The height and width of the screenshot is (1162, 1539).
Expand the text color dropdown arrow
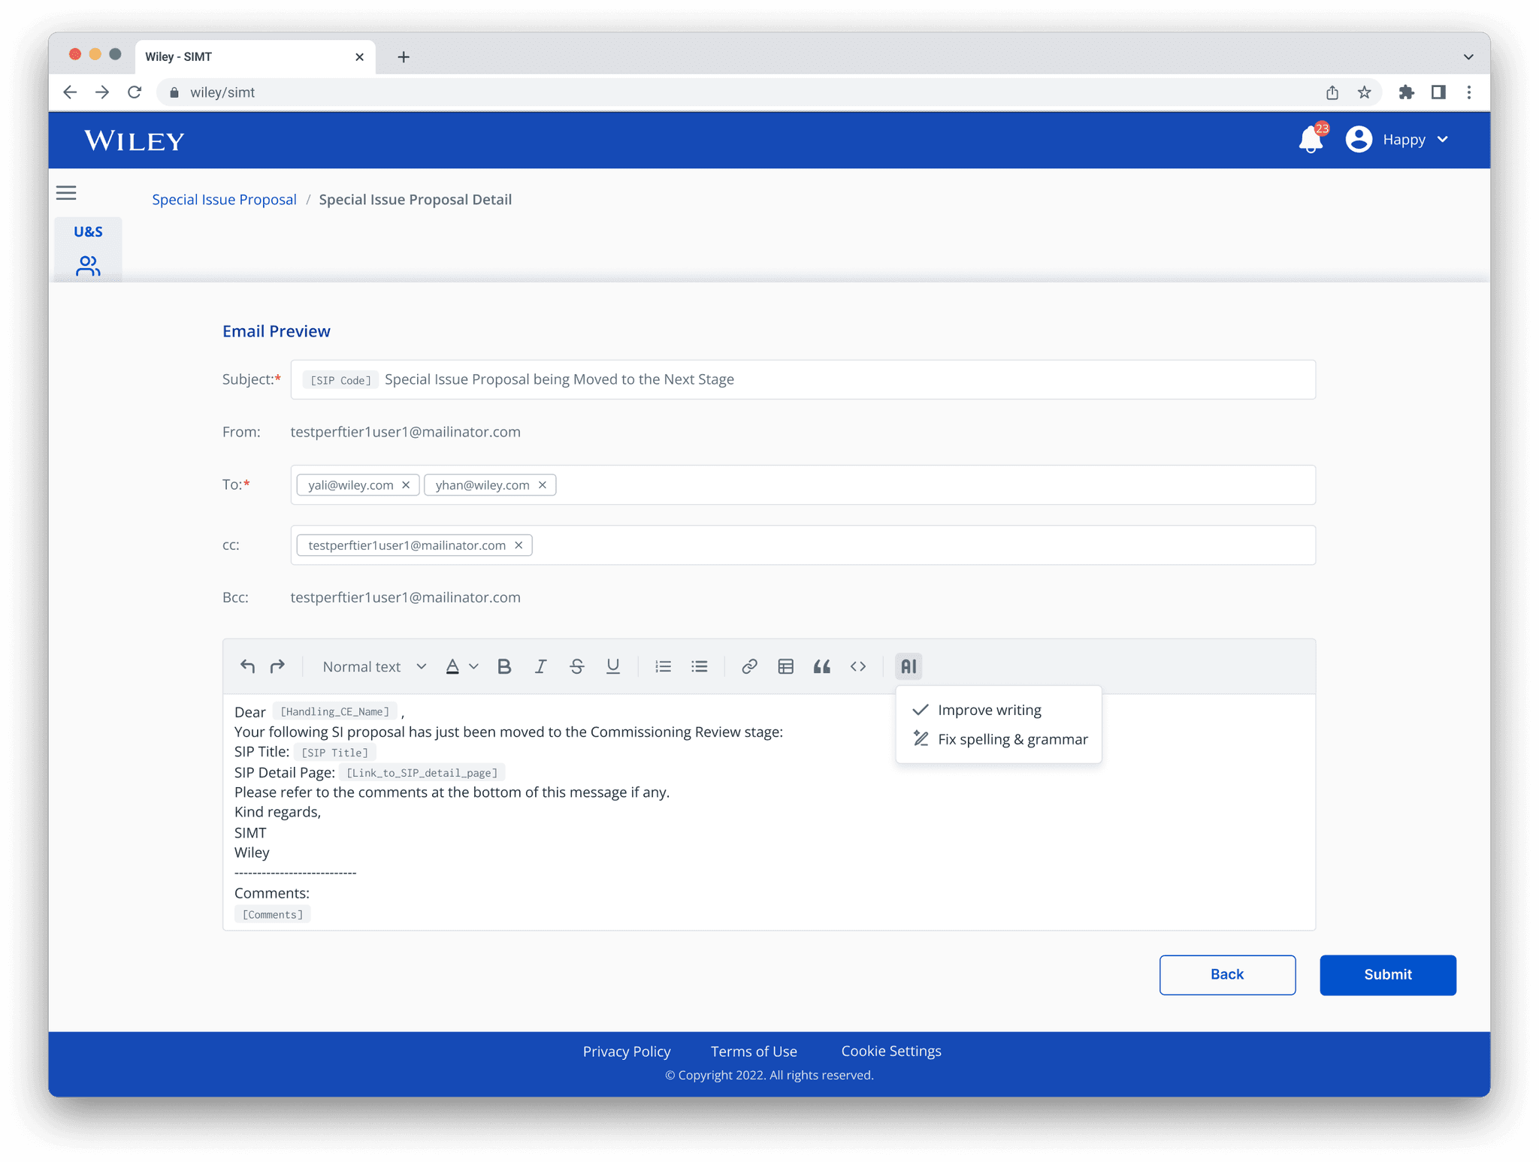pyautogui.click(x=473, y=666)
